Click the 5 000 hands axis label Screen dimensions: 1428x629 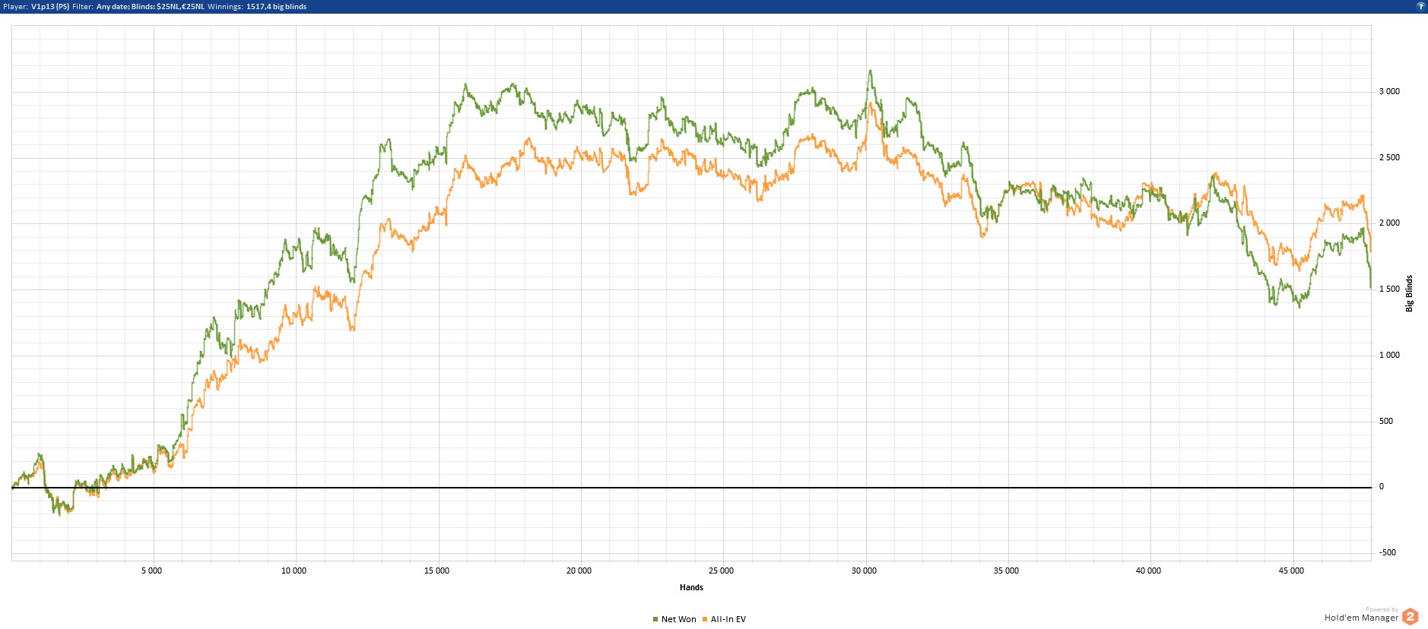point(151,571)
